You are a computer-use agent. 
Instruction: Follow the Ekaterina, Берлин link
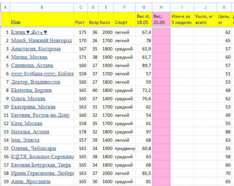pos(31,90)
